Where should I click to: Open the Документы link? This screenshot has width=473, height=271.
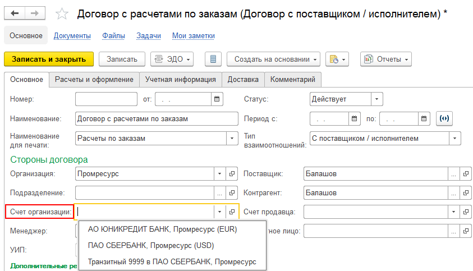tap(72, 36)
